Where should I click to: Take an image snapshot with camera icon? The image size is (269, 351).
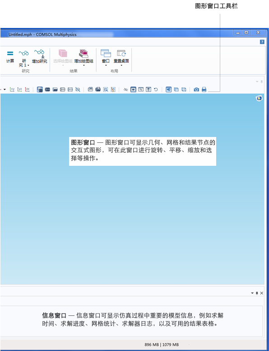pyautogui.click(x=196, y=90)
